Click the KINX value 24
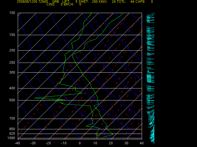 (x=114, y=2)
